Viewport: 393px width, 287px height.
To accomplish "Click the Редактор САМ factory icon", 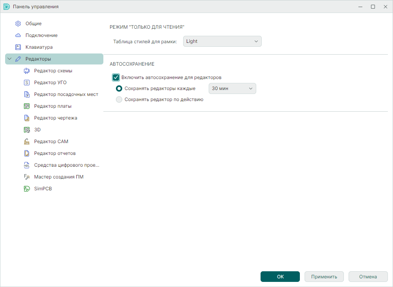I will [27, 142].
